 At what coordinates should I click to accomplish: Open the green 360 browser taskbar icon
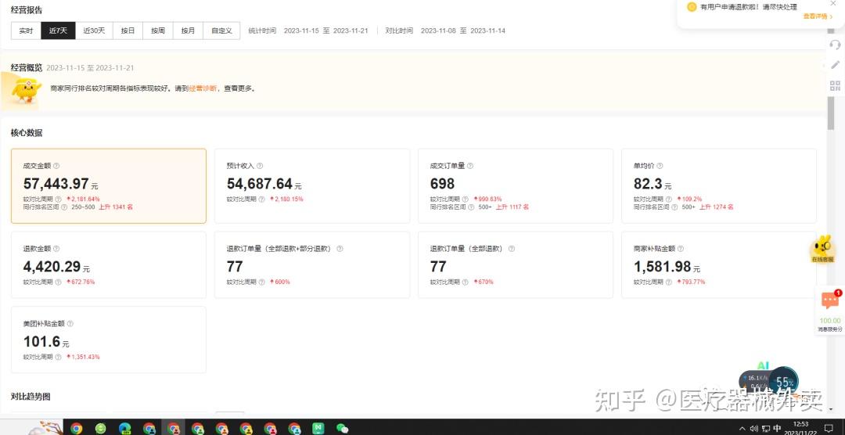(x=101, y=428)
